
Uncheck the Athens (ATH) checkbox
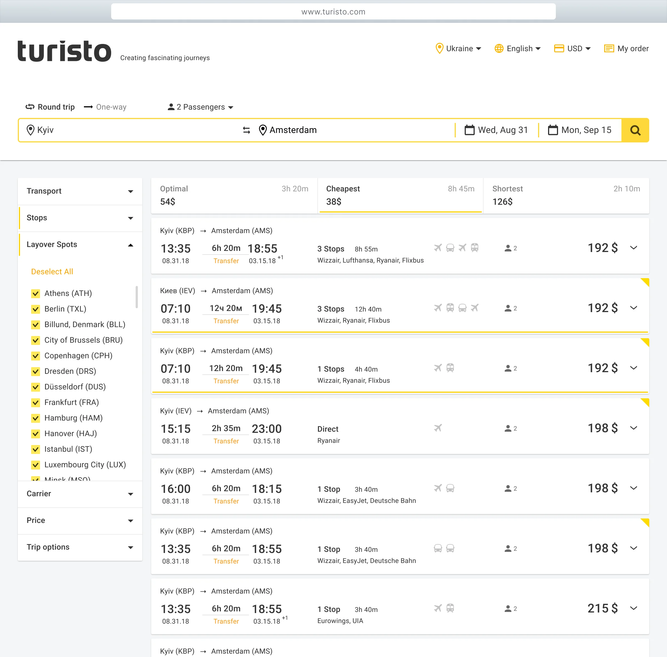(x=35, y=294)
